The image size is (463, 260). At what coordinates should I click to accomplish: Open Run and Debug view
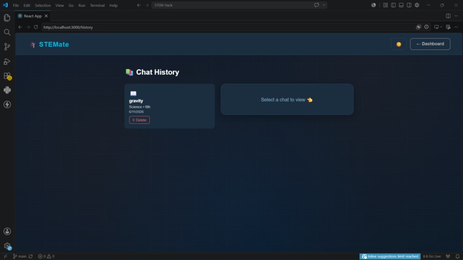7,61
